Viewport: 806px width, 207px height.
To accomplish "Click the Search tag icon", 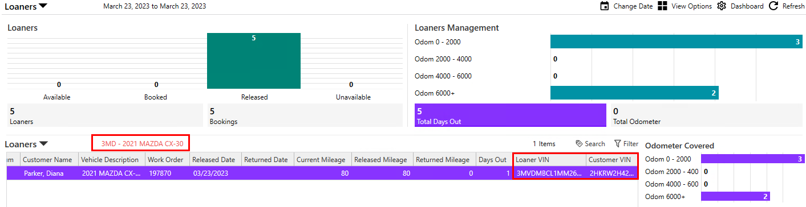I will pos(579,144).
